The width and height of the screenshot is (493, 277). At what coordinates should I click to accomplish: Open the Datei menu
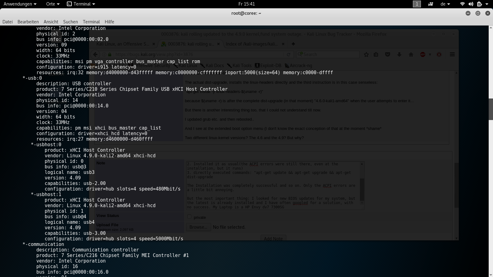tap(8, 22)
